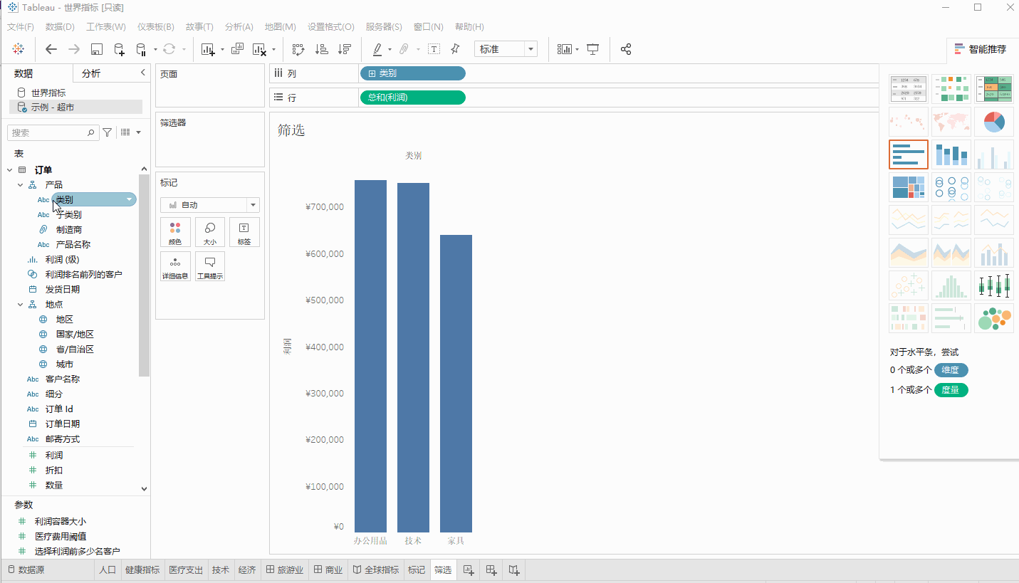The width and height of the screenshot is (1019, 583).
Task: Select pie chart in Show Me
Action: tap(994, 122)
